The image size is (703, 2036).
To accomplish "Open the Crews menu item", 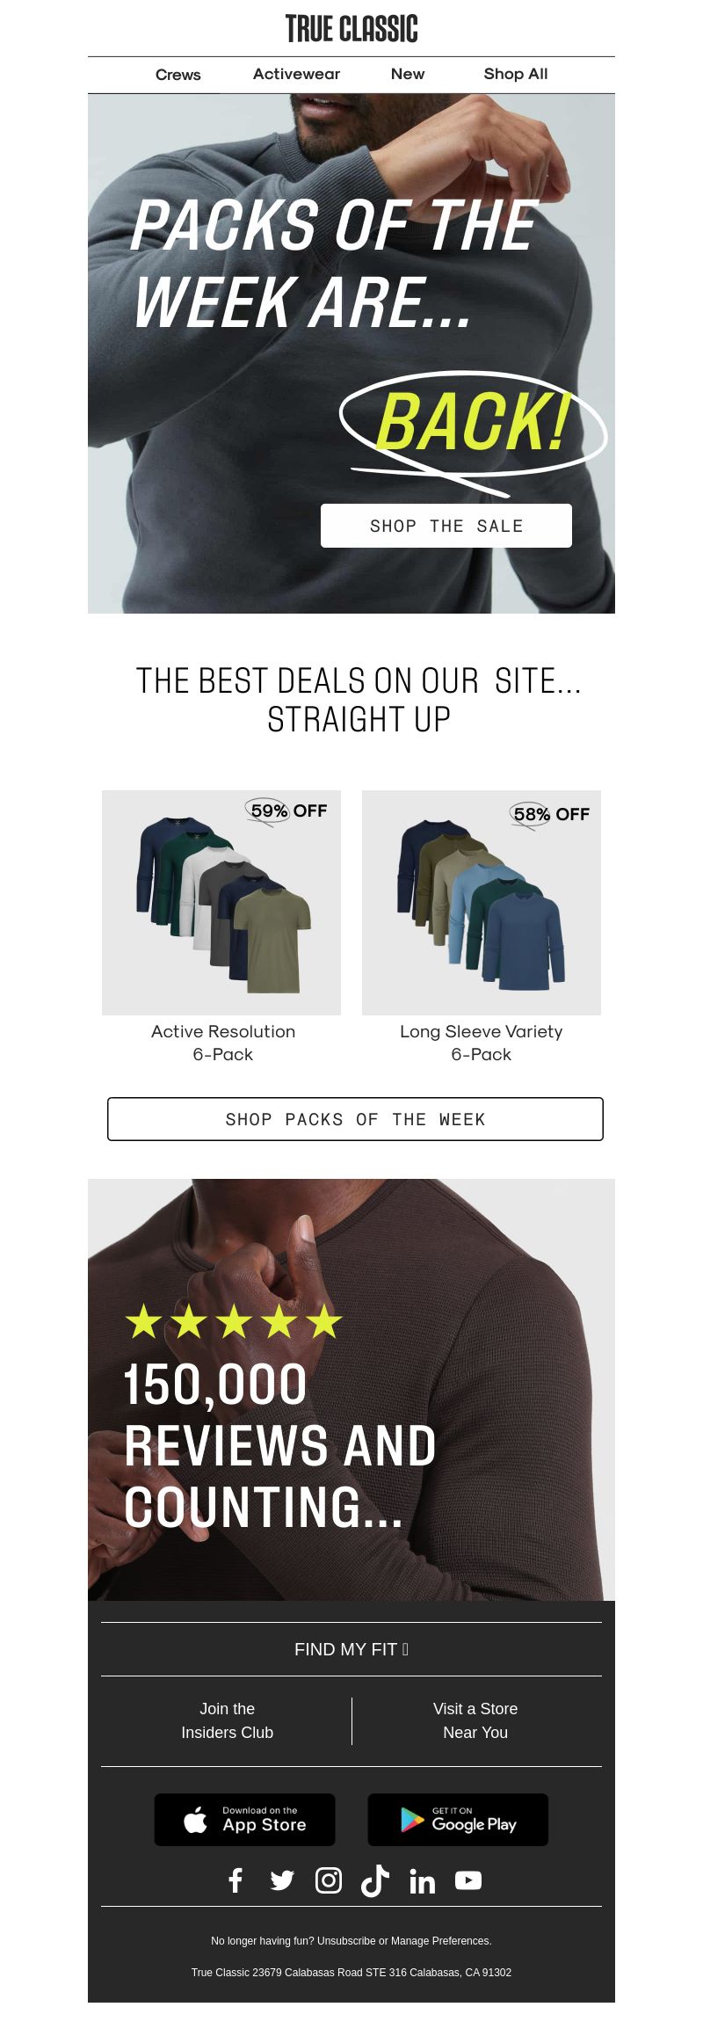I will click(x=178, y=75).
